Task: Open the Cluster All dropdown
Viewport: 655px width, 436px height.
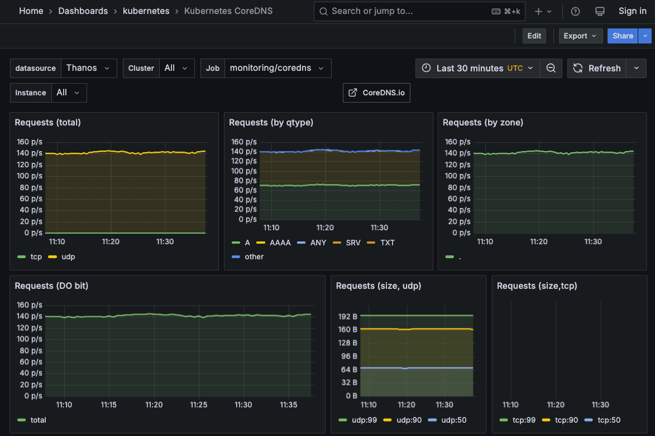Action: pyautogui.click(x=176, y=68)
